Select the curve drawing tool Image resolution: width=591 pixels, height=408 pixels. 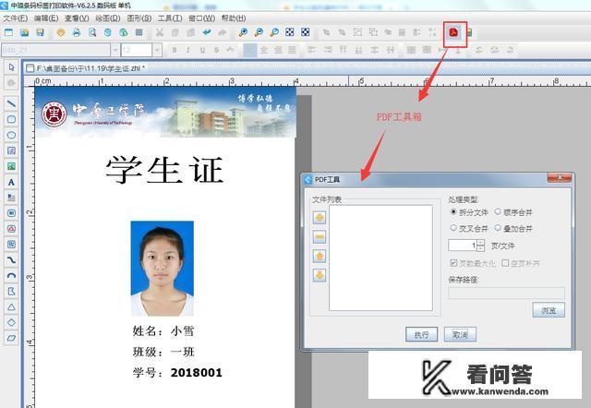(x=11, y=260)
